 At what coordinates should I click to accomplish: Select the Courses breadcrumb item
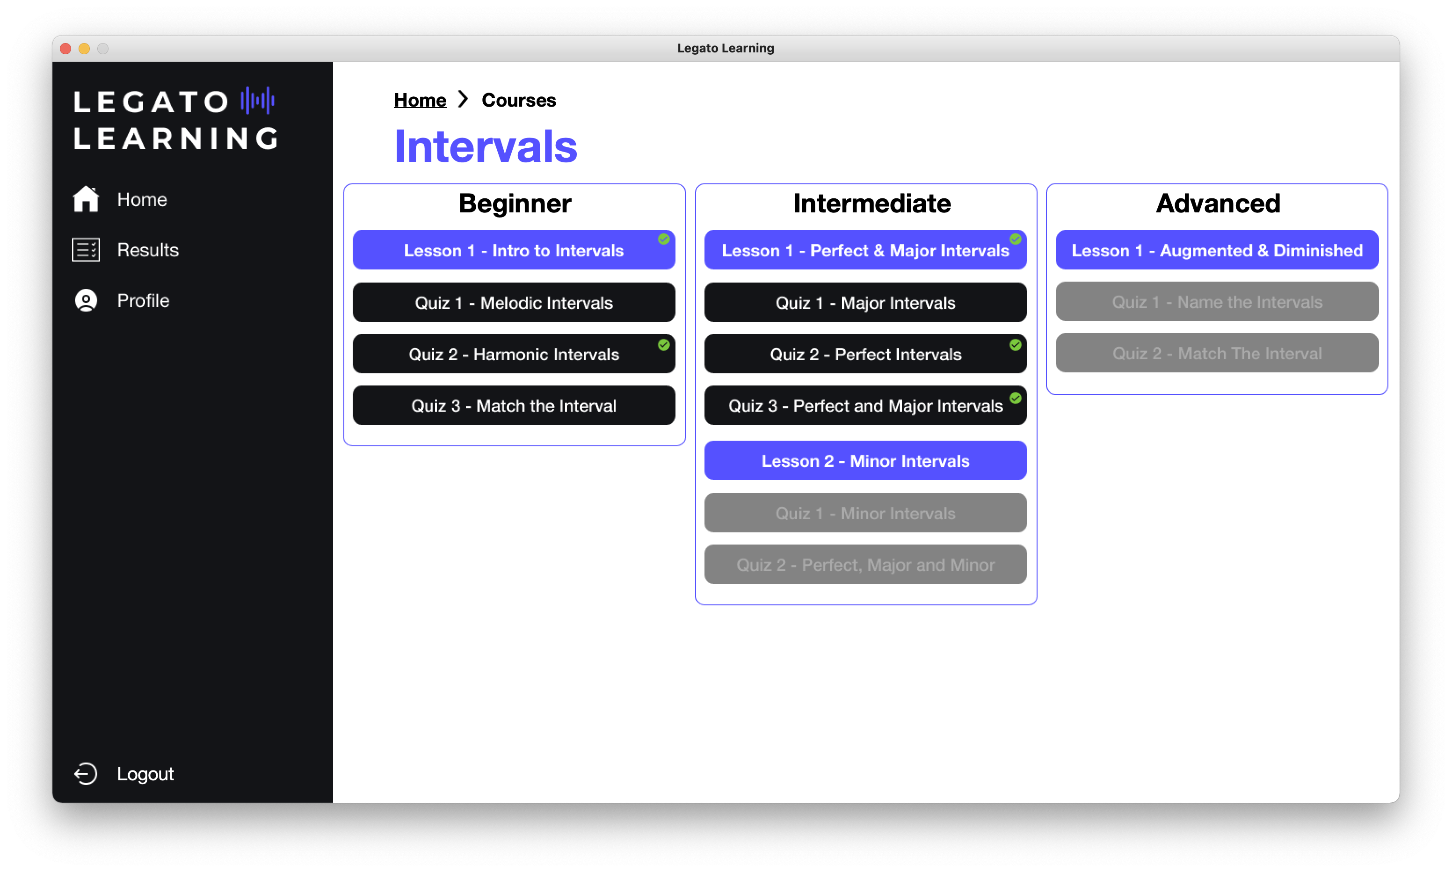519,100
